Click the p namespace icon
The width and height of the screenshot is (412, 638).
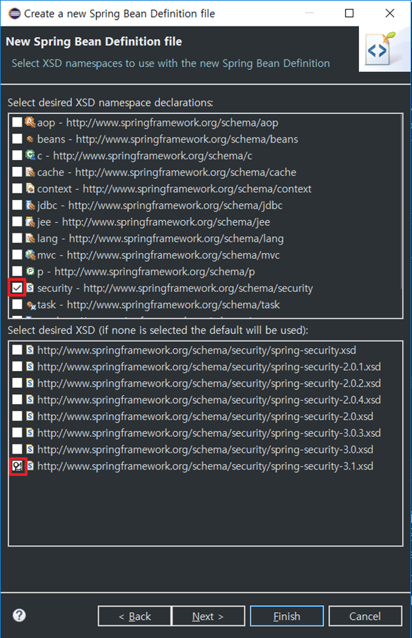(30, 271)
